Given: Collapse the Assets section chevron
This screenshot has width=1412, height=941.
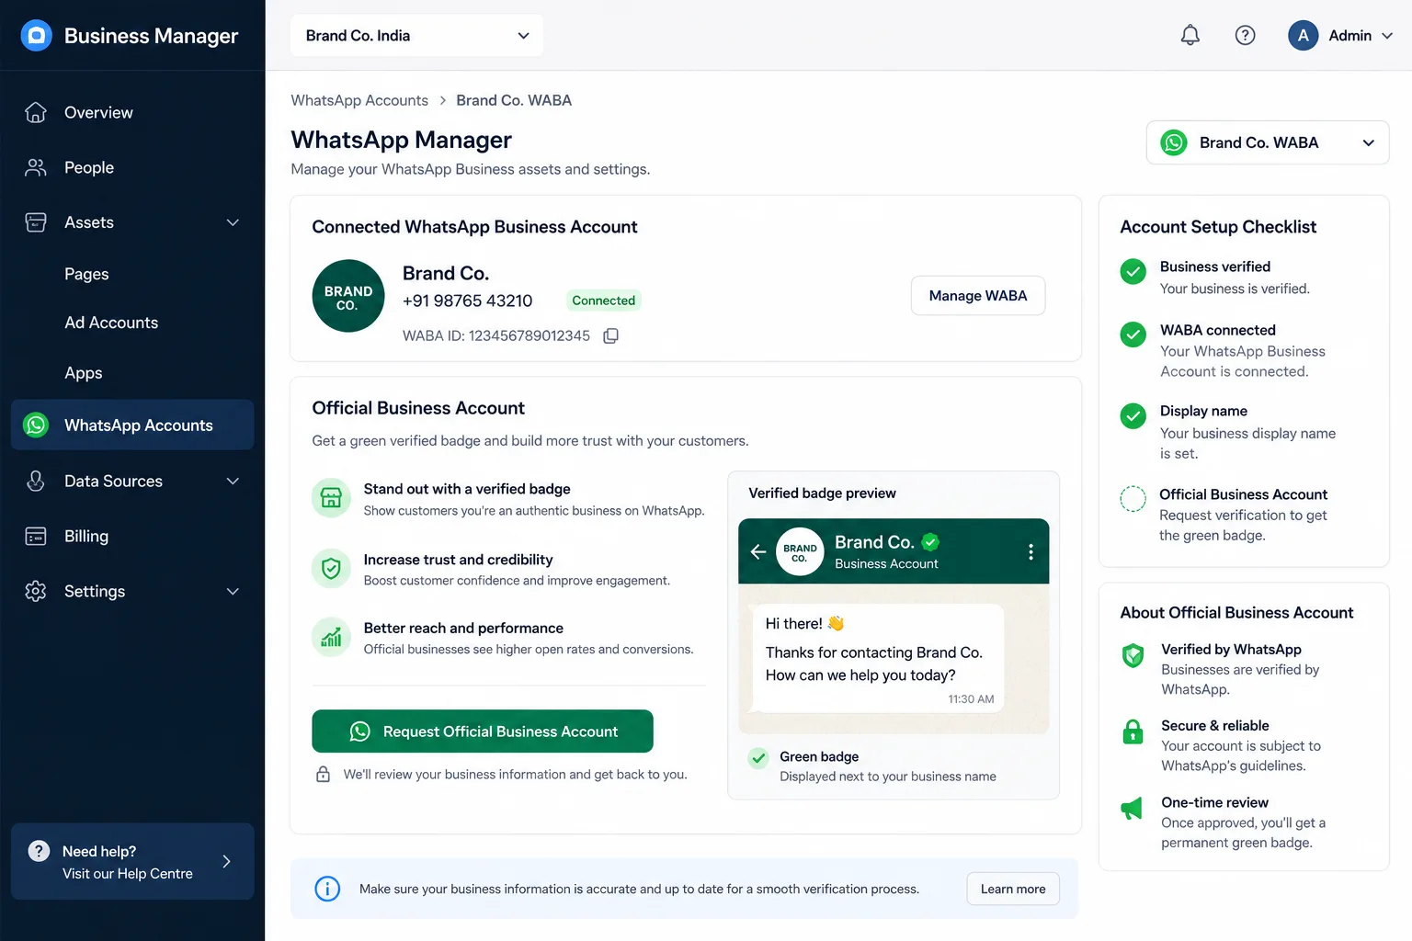Looking at the screenshot, I should click(x=233, y=222).
